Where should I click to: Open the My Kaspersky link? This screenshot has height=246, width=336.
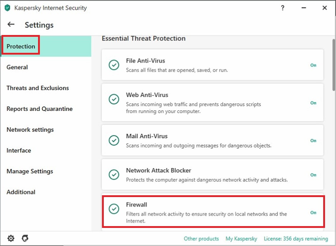[241, 239]
